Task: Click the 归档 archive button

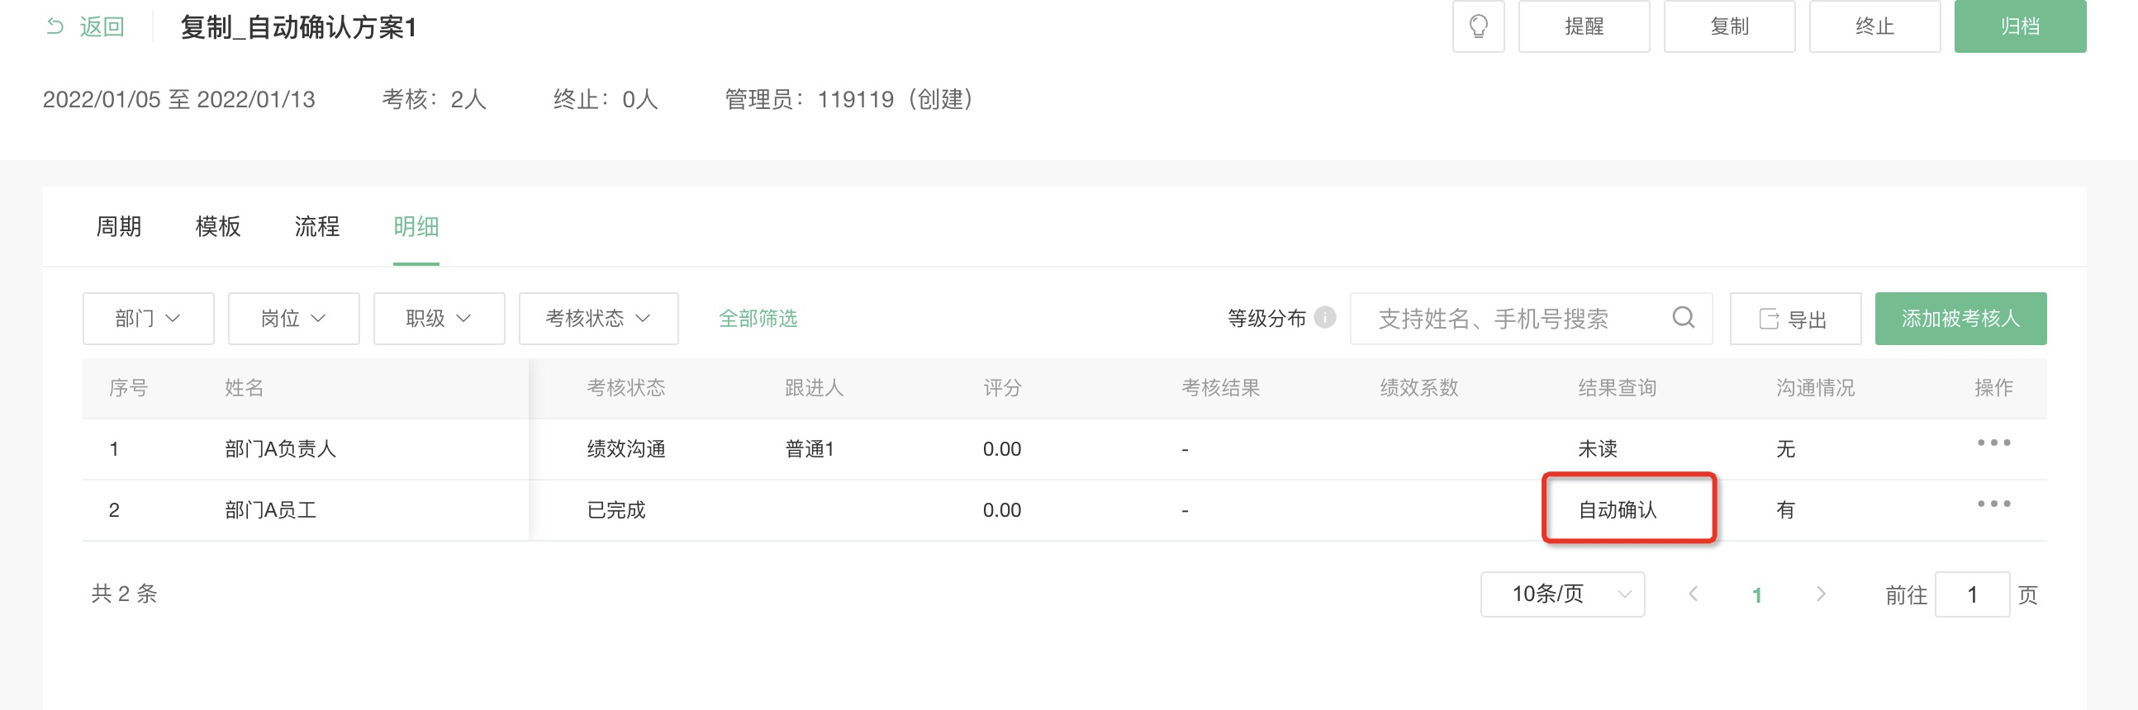Action: 2019,26
